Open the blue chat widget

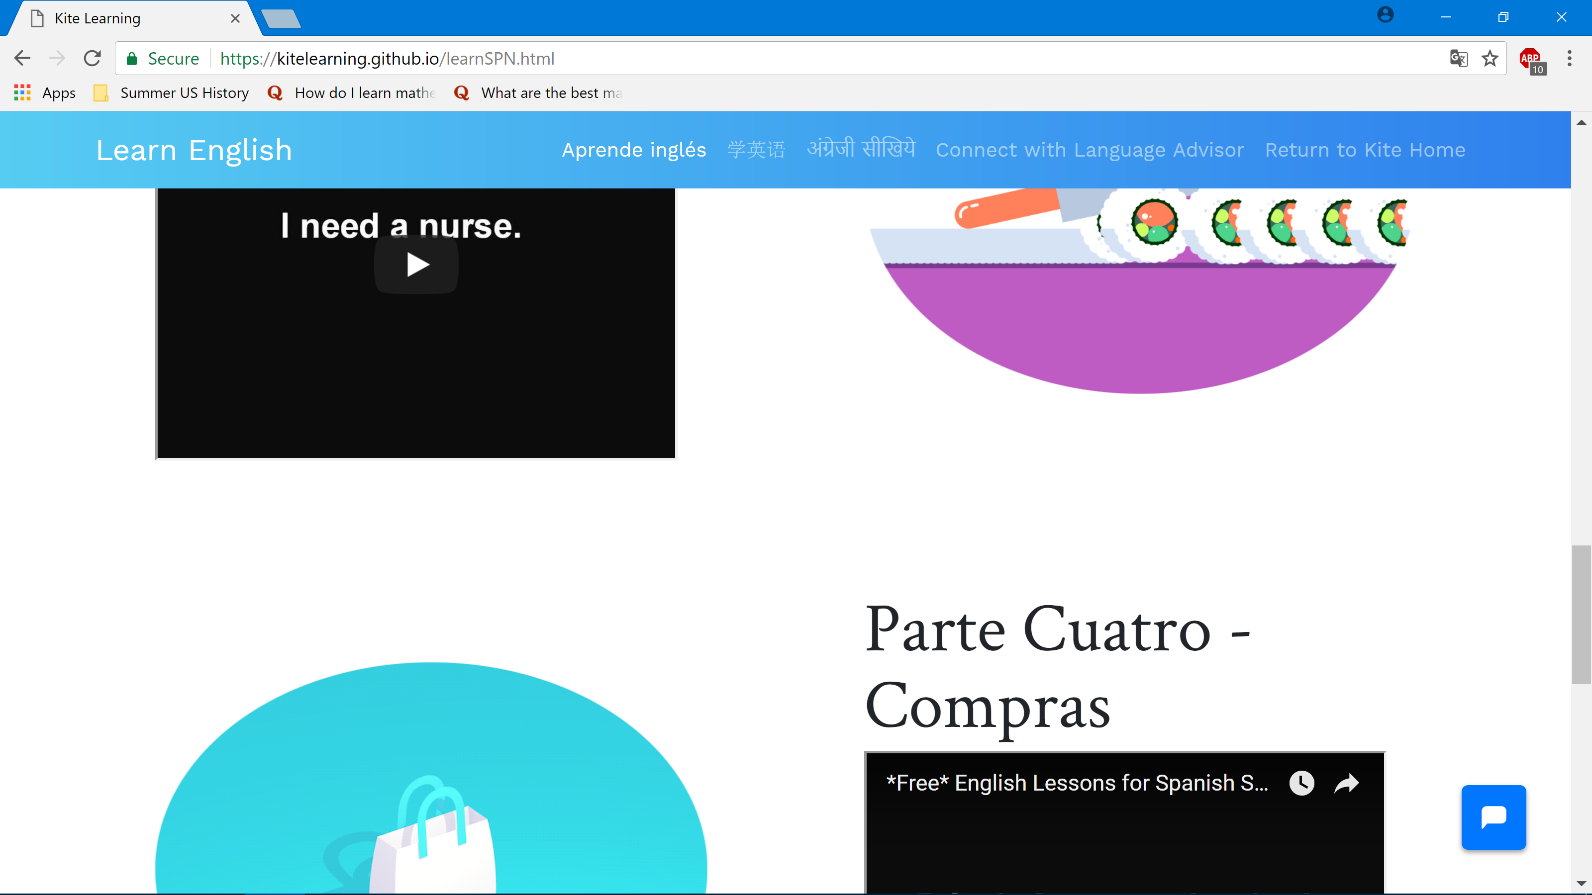click(x=1493, y=816)
